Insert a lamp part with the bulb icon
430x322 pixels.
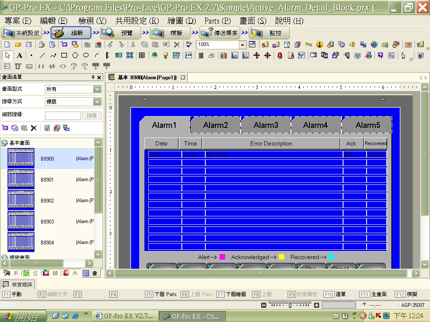165,55
